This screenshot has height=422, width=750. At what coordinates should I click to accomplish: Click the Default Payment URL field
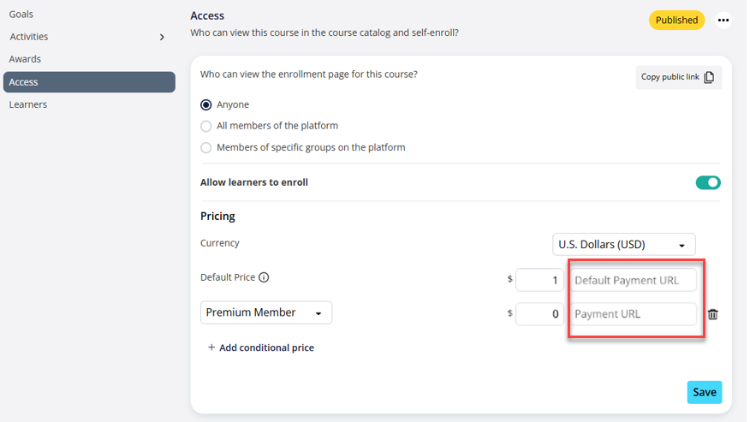click(x=634, y=280)
